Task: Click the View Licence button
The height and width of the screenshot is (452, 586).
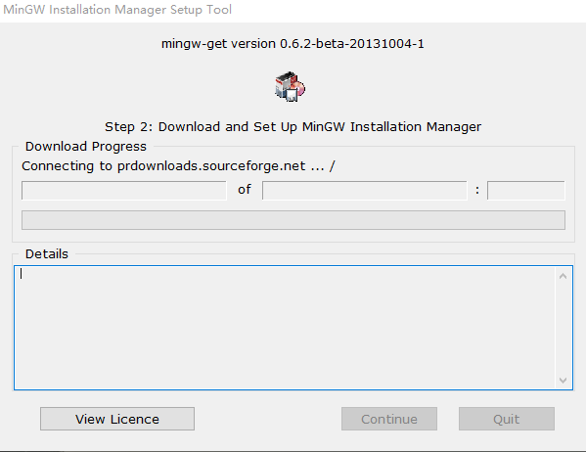Action: click(x=117, y=419)
